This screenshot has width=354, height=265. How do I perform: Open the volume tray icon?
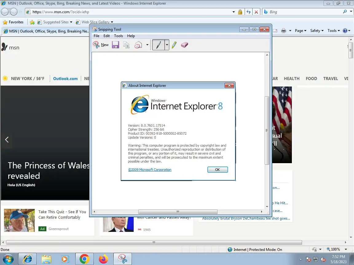point(323,259)
